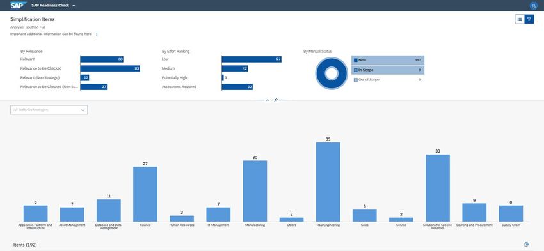Select the Application Platform and Infrastructure column
The image size is (544, 251).
pyautogui.click(x=35, y=213)
